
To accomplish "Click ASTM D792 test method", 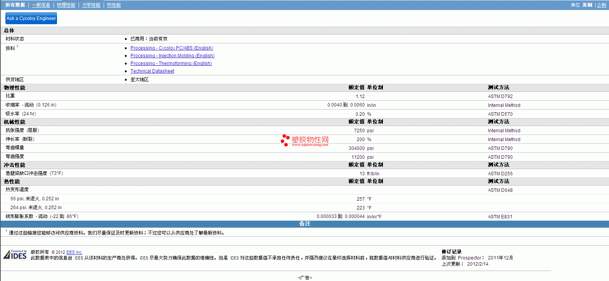I will click(500, 96).
